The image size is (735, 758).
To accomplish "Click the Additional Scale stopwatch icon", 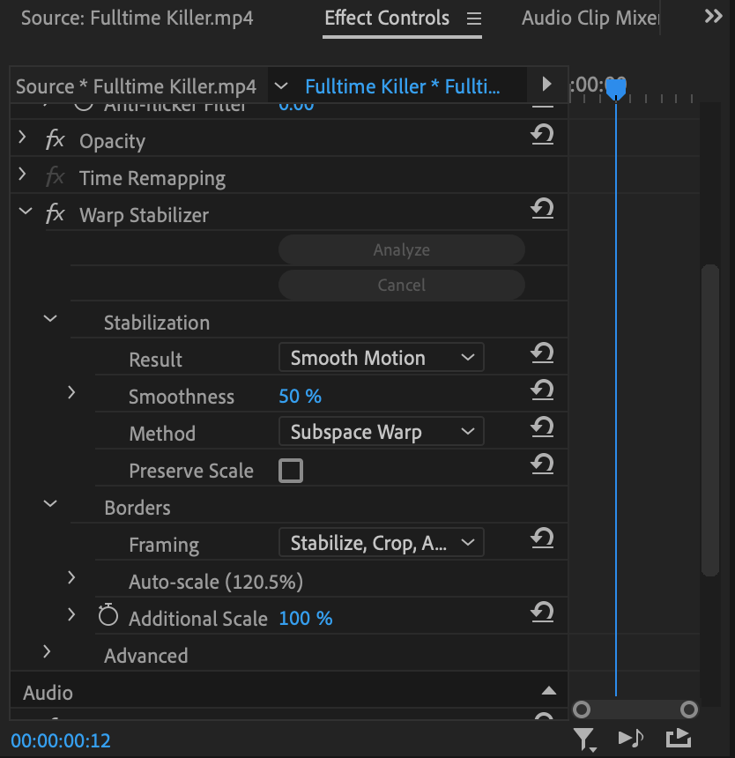I will [108, 615].
